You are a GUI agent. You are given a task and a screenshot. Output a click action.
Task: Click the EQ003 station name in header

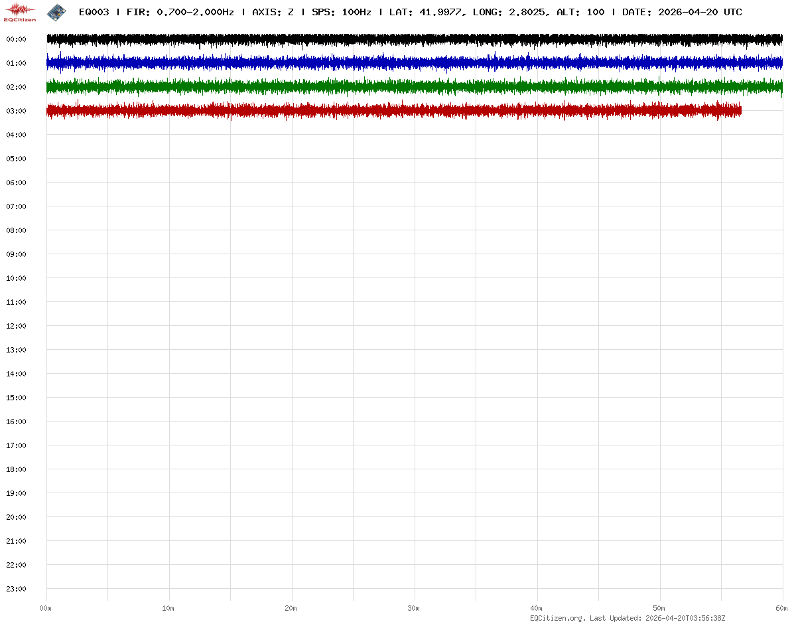click(x=94, y=12)
